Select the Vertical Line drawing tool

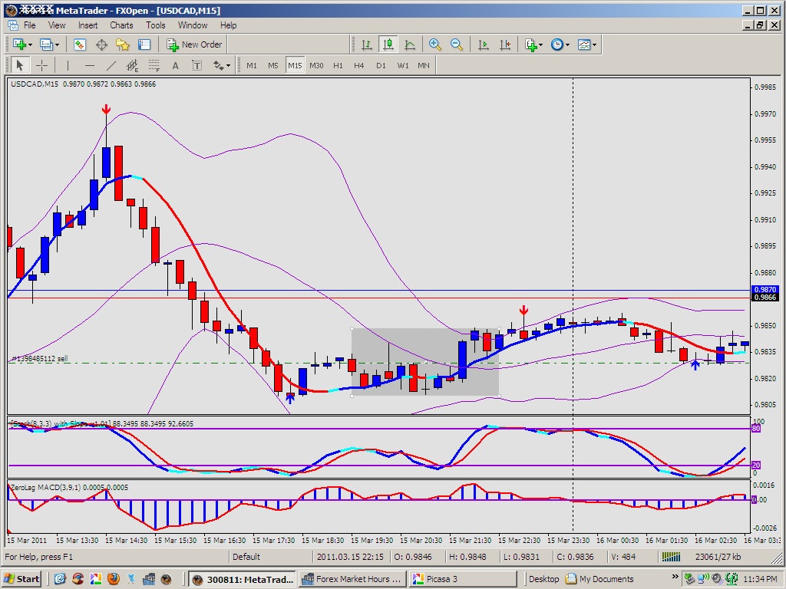68,65
